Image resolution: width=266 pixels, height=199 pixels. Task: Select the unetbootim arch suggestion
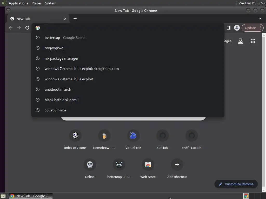[x=128, y=89]
